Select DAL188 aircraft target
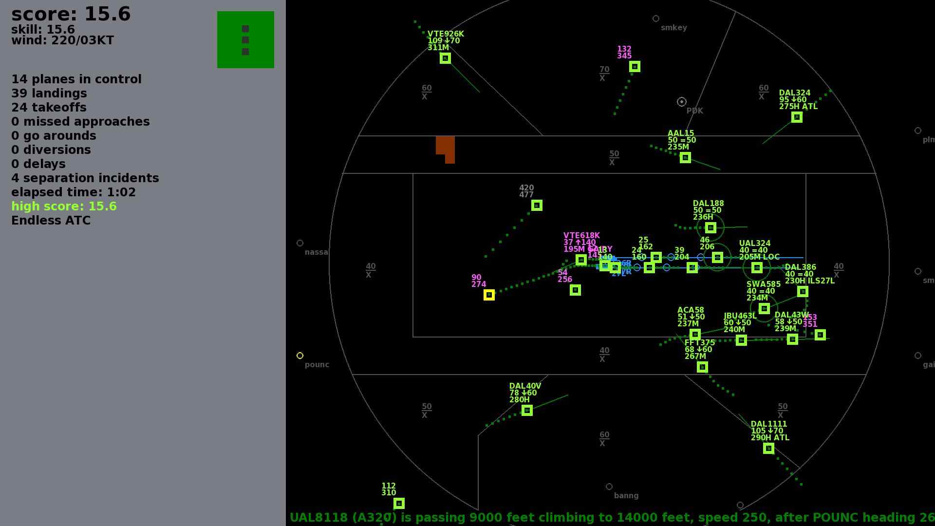The height and width of the screenshot is (526, 935). pyautogui.click(x=711, y=227)
